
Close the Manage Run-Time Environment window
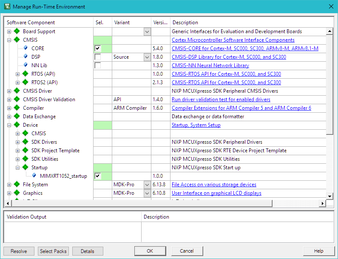pyautogui.click(x=331, y=6)
